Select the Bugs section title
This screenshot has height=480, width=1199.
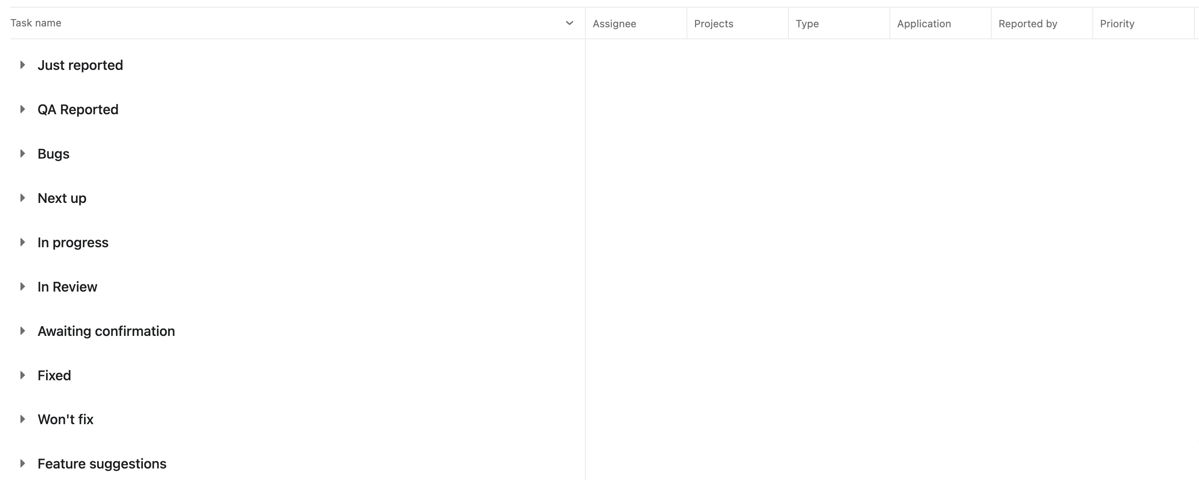pos(54,154)
